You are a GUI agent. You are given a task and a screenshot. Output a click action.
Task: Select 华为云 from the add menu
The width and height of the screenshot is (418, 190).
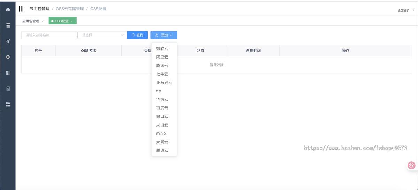[164, 99]
